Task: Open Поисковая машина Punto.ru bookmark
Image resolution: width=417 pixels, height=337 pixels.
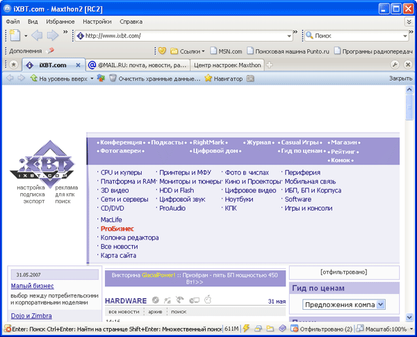Action: (x=288, y=51)
